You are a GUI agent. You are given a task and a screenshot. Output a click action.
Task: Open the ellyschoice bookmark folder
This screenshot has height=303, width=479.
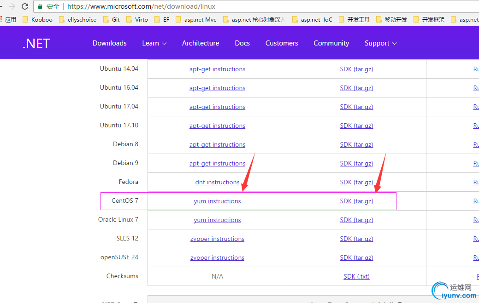(x=77, y=19)
